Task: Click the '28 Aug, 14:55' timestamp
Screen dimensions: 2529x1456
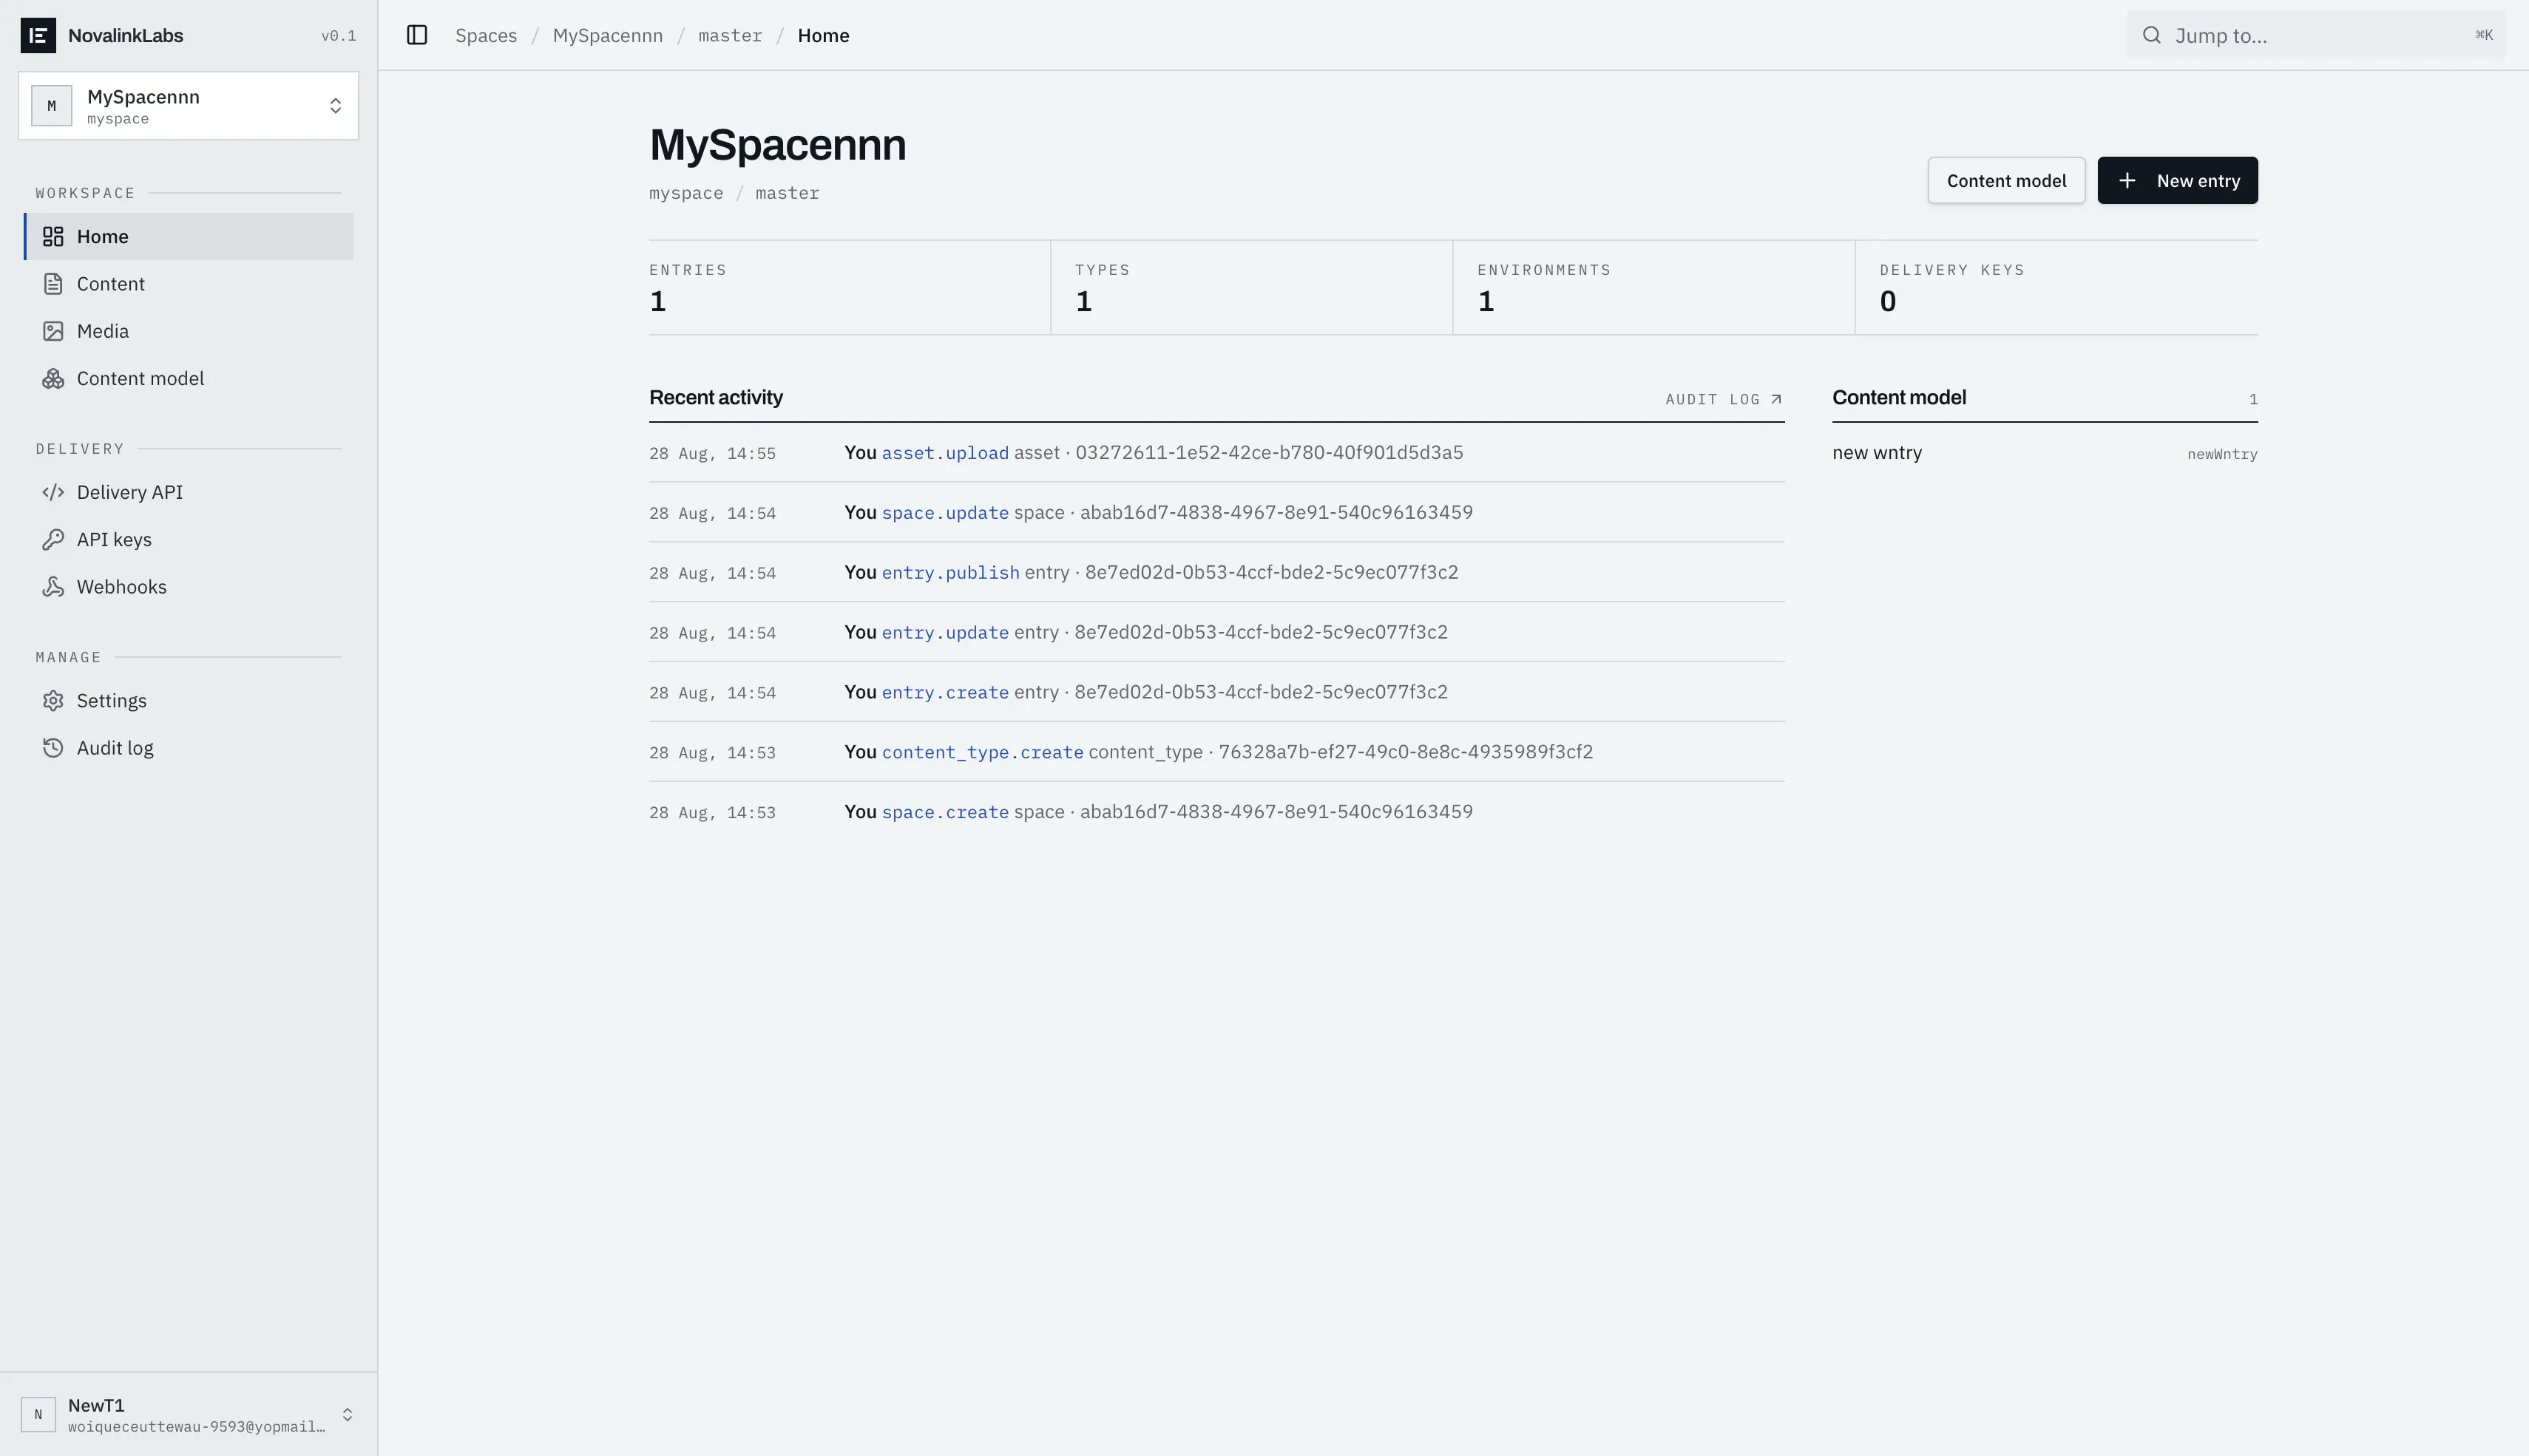Action: (712, 454)
